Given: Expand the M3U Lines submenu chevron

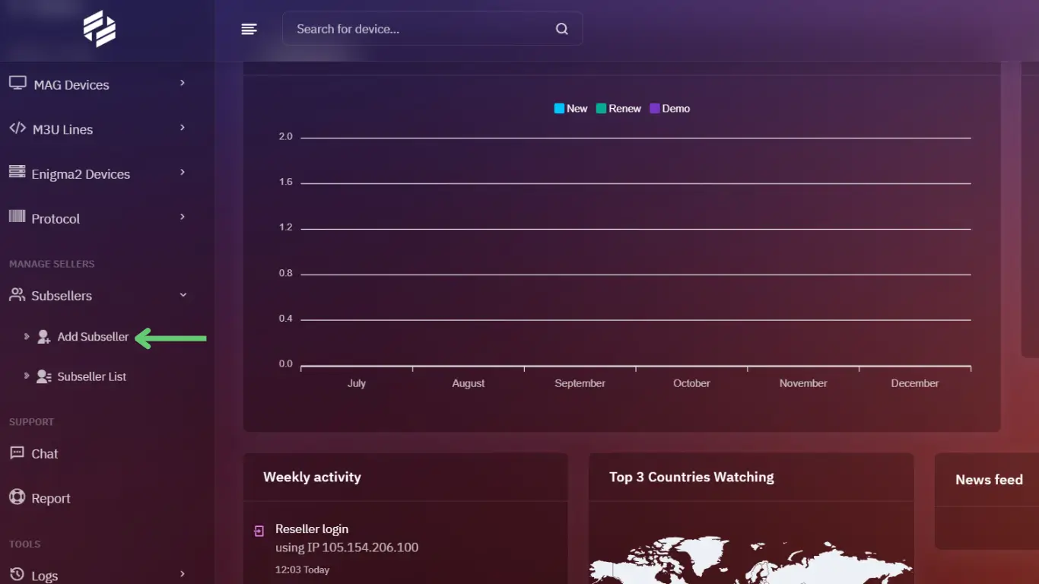Looking at the screenshot, I should [x=183, y=128].
